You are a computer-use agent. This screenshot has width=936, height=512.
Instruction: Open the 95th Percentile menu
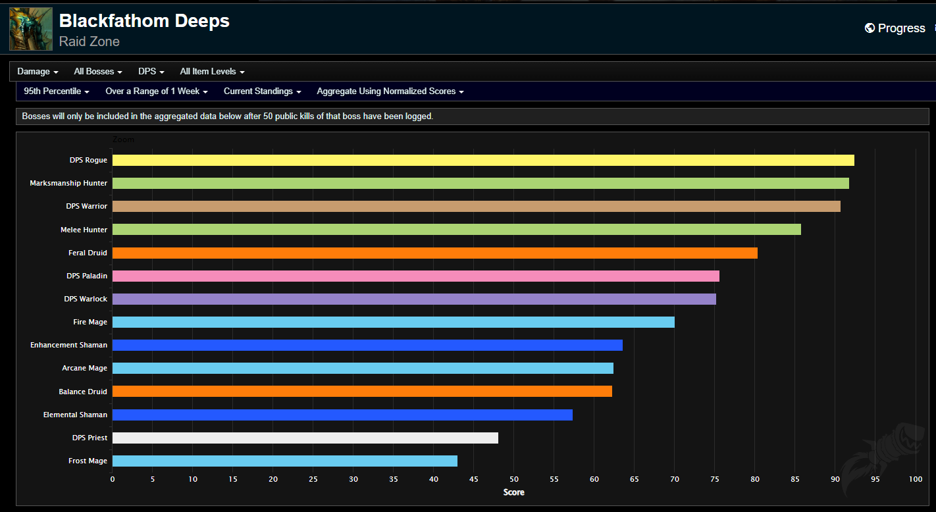(x=56, y=91)
